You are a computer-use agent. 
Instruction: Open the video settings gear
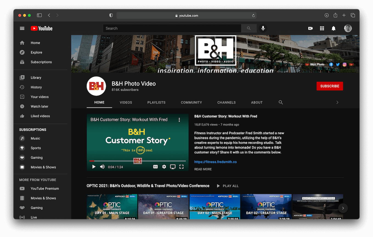(164, 167)
